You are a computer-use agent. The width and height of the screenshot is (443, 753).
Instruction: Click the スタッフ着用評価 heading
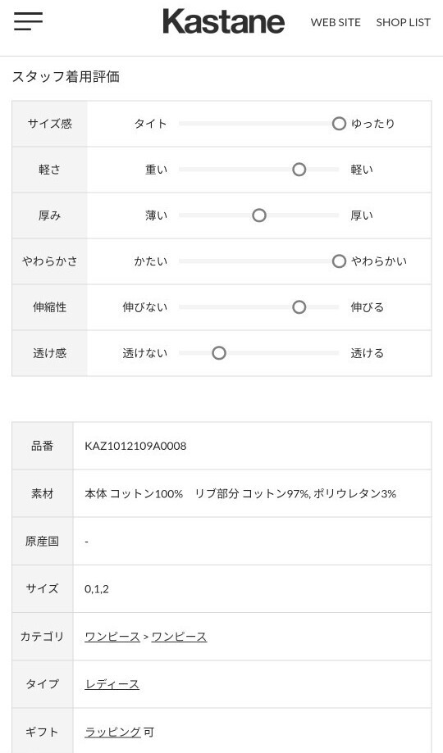pyautogui.click(x=66, y=77)
